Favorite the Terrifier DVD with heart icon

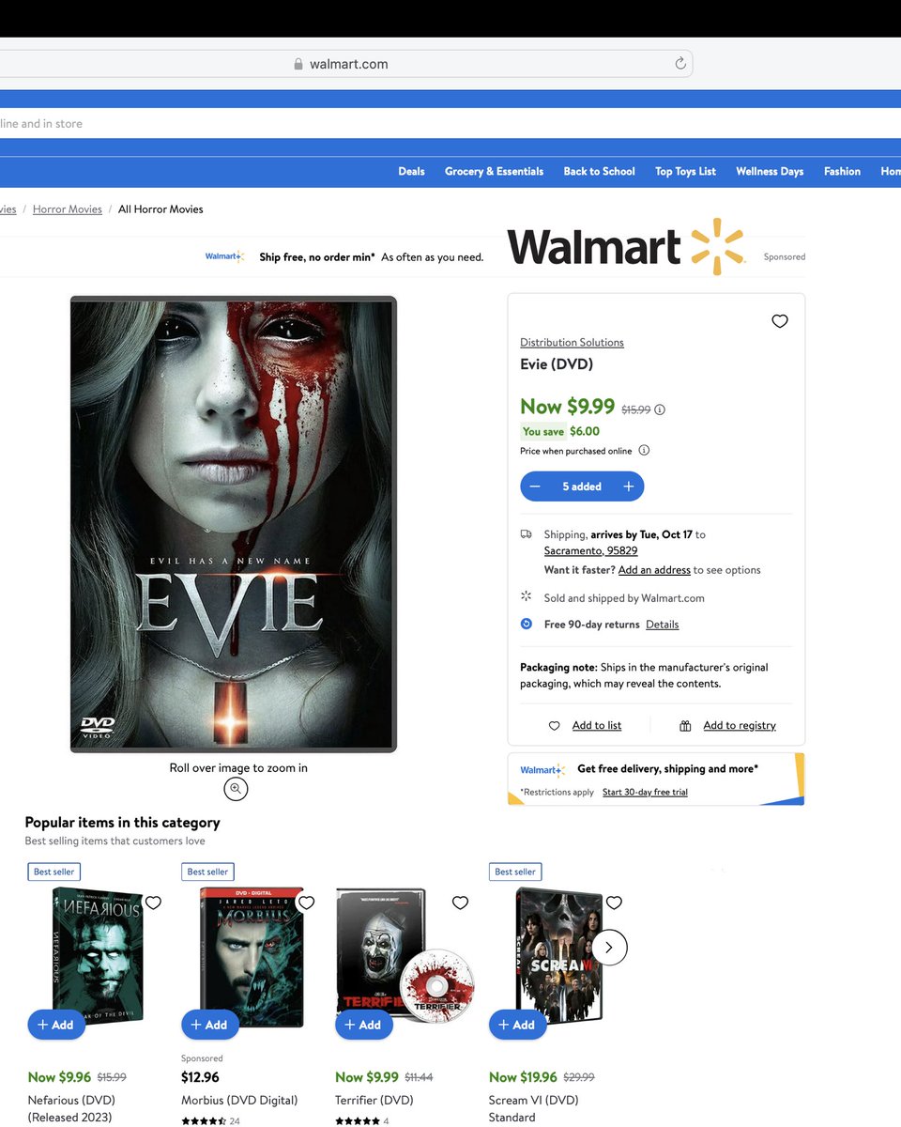[x=460, y=903]
